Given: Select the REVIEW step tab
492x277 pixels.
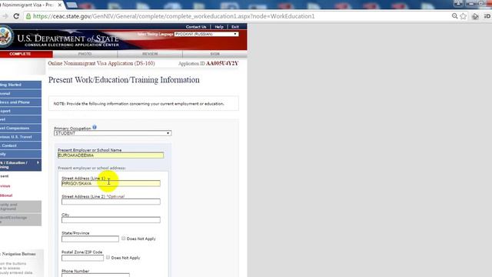Looking at the screenshot, I should (x=150, y=54).
